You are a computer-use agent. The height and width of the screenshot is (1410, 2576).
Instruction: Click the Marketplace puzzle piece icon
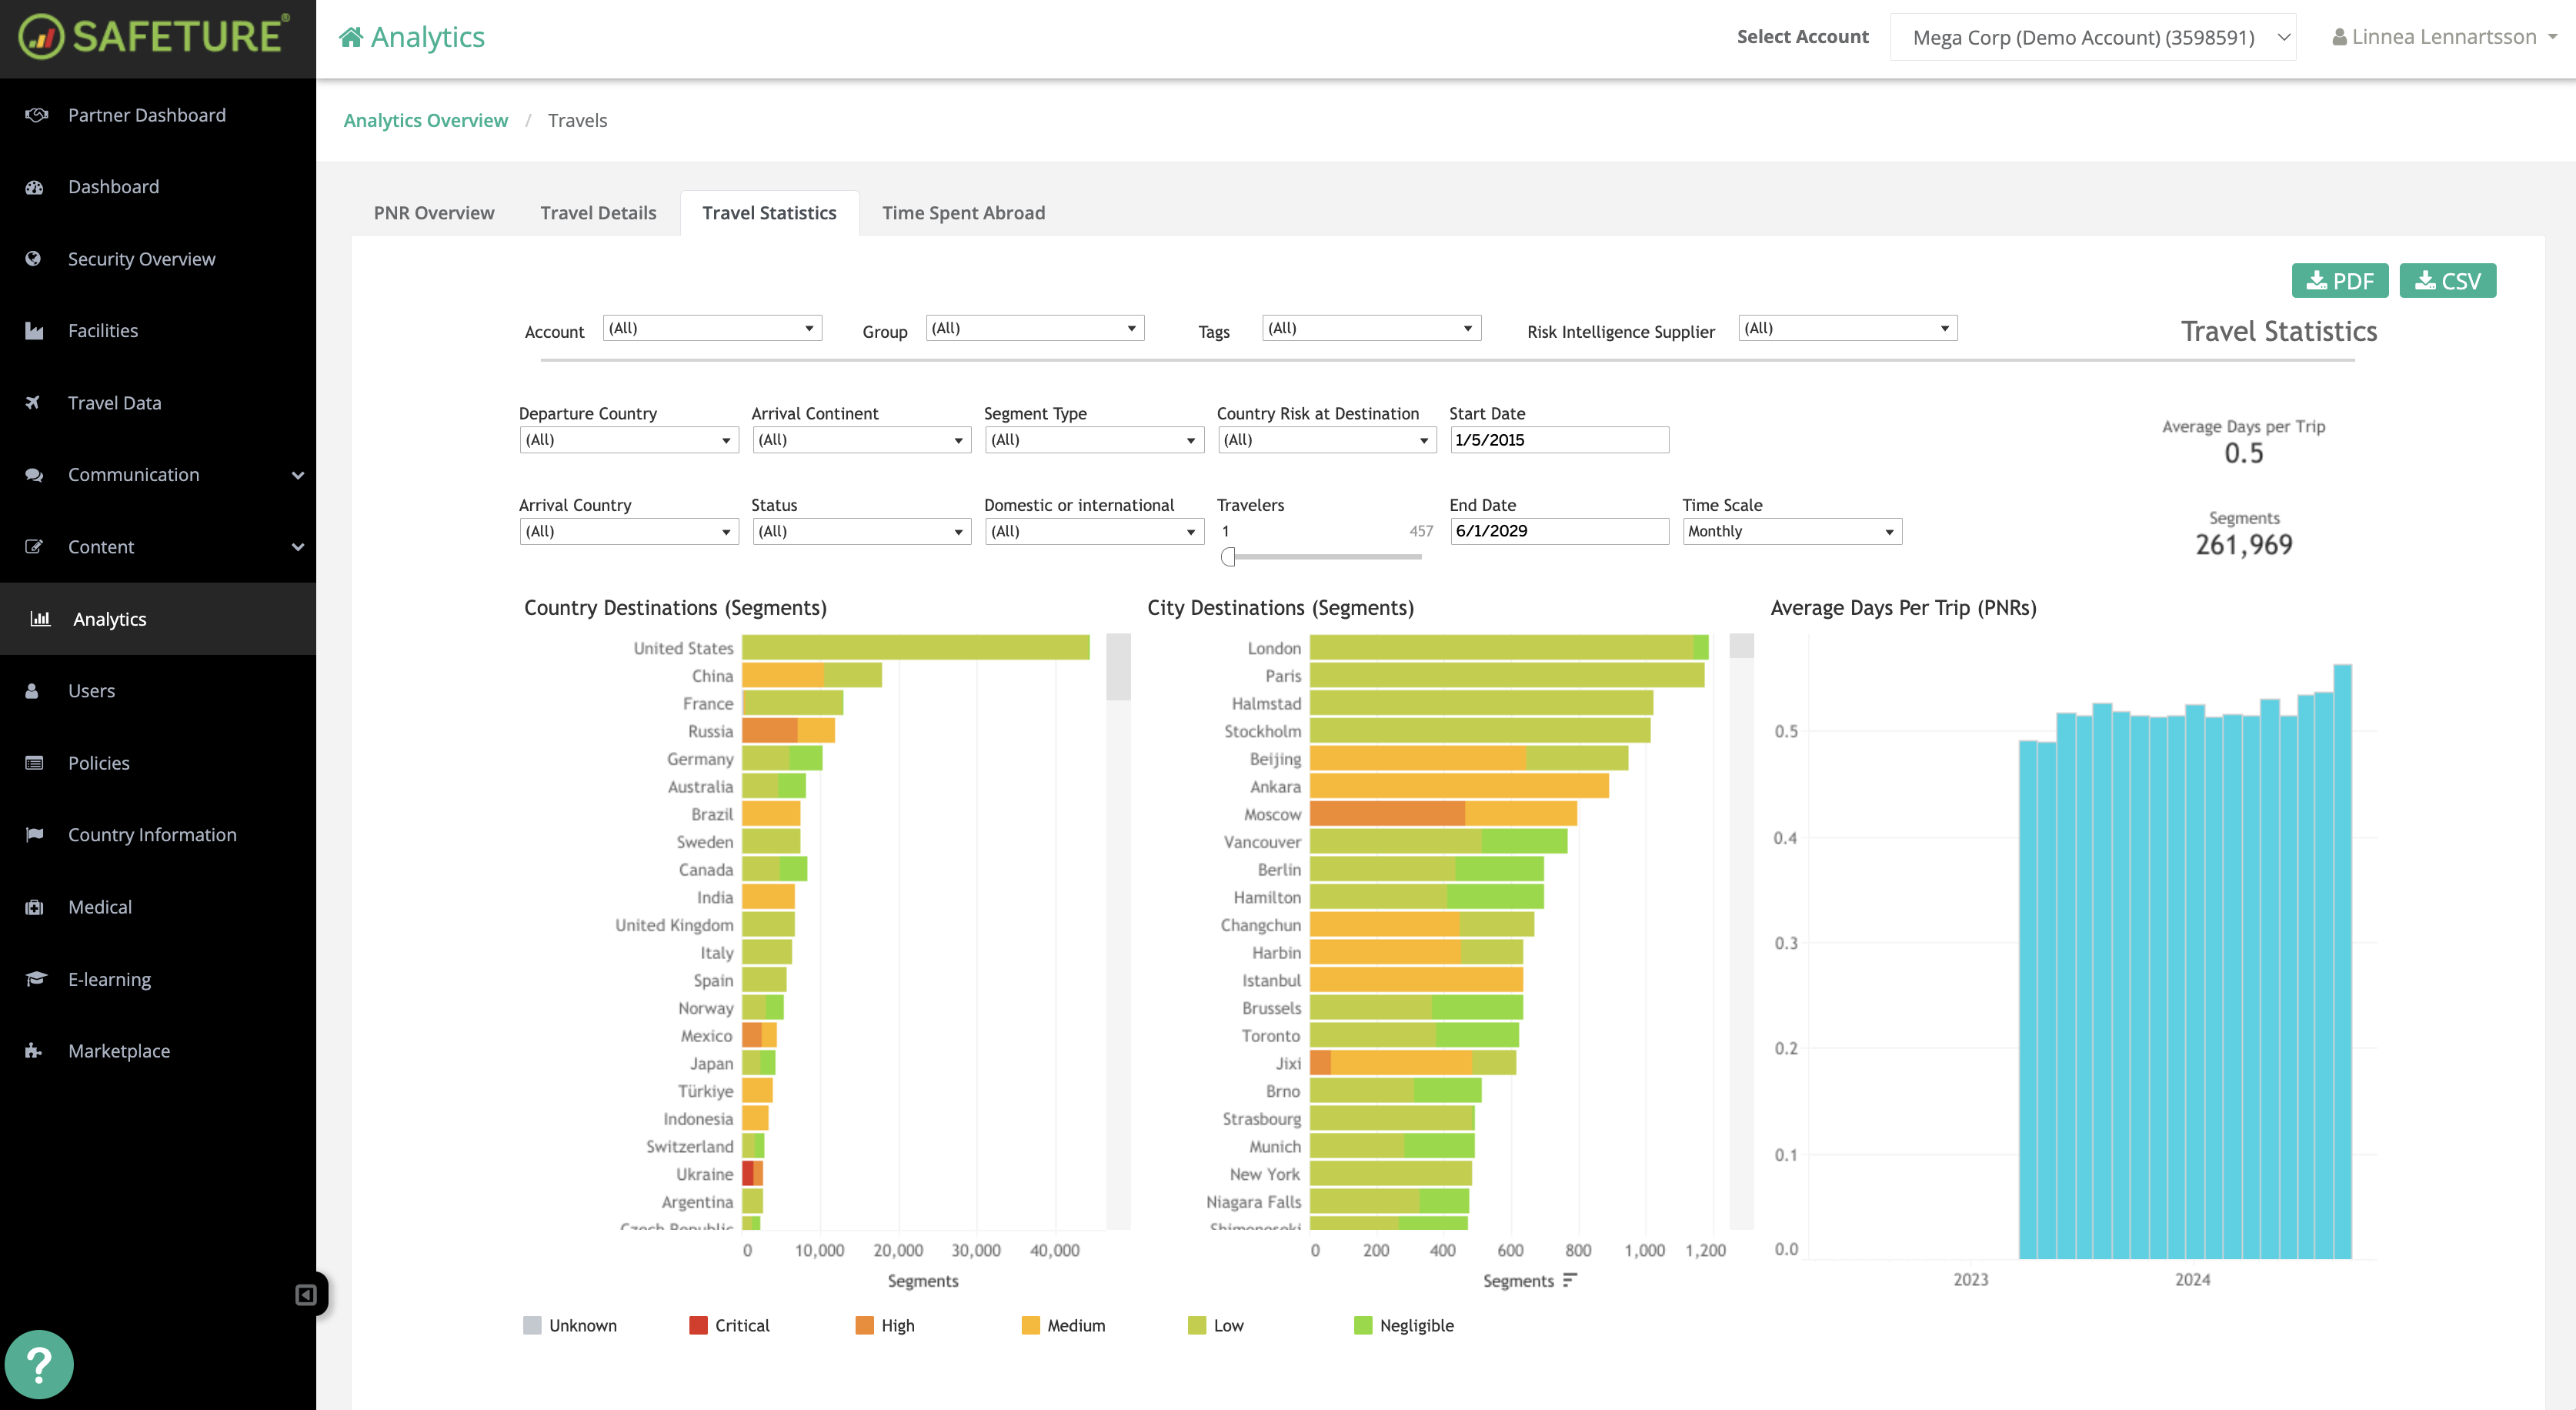pyautogui.click(x=34, y=1051)
